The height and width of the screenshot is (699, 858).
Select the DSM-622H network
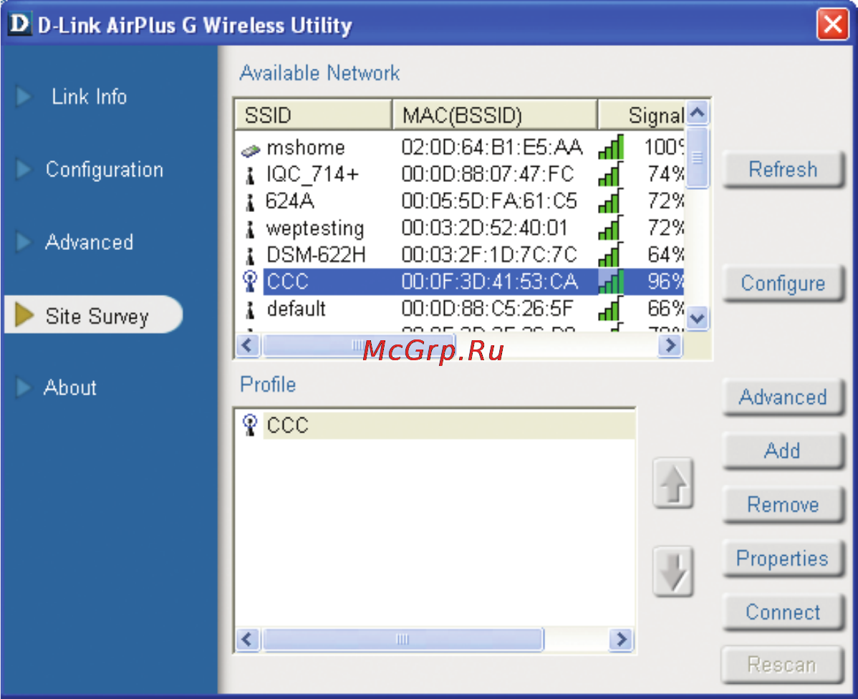point(460,254)
